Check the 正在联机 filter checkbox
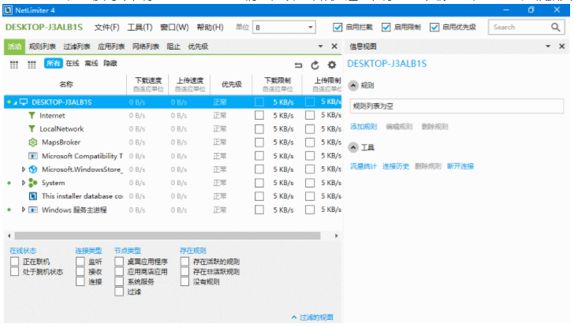Screen dimensions: 574x327 (x=15, y=262)
